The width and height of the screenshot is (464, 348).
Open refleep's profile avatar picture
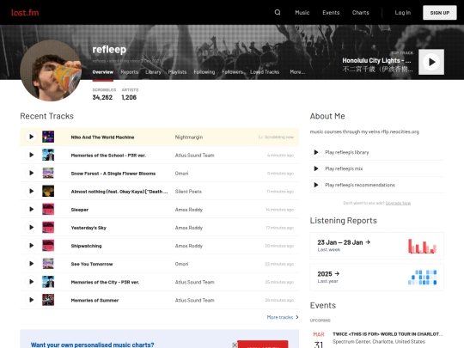(51, 70)
